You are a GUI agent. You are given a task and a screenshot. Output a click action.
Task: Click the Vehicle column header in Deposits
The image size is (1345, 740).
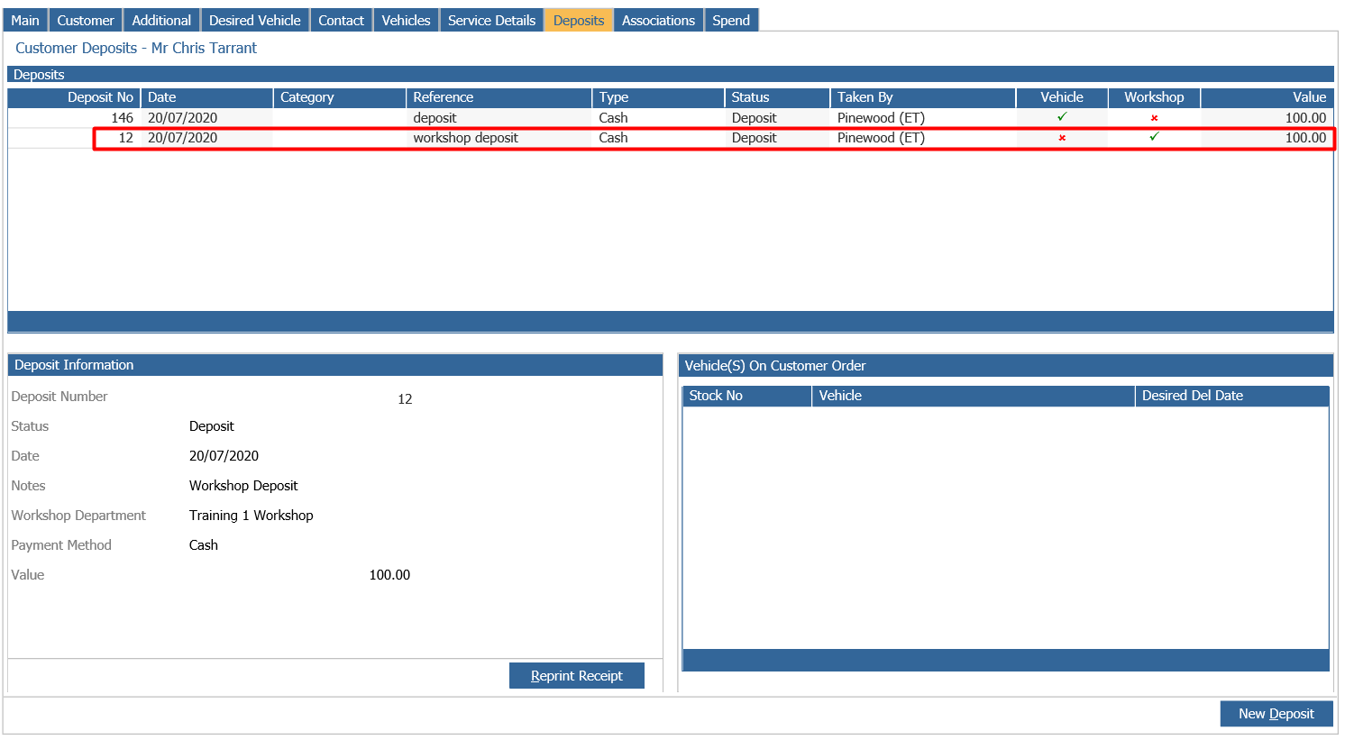[x=1062, y=97]
